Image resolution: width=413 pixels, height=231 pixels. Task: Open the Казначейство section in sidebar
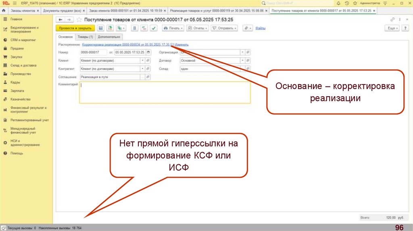tap(20, 99)
